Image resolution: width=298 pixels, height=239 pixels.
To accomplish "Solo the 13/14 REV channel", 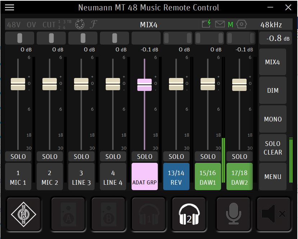I will 176,157.
